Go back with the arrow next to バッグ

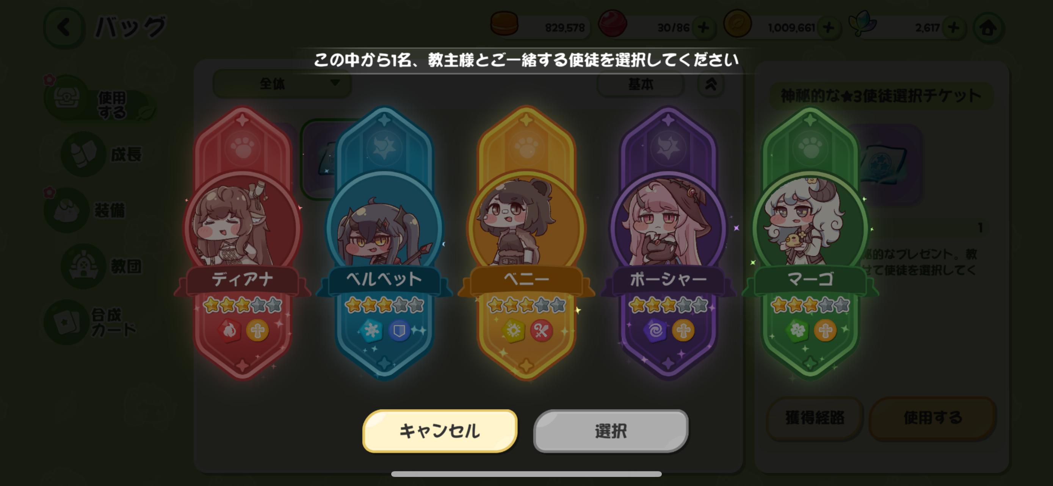[64, 28]
